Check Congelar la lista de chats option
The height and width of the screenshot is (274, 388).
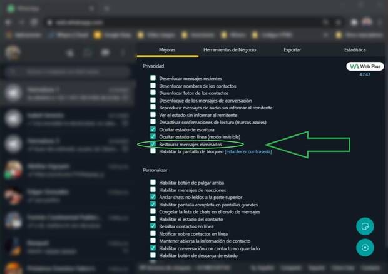pyautogui.click(x=153, y=211)
